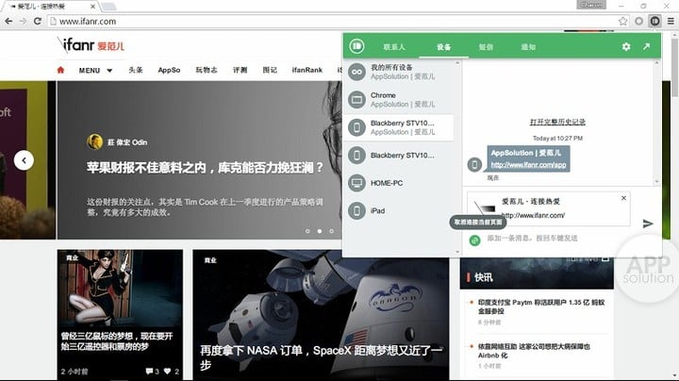Viewport: 679px width, 381px height.
Task: Select the HOME-PC device icon
Action: (x=356, y=183)
